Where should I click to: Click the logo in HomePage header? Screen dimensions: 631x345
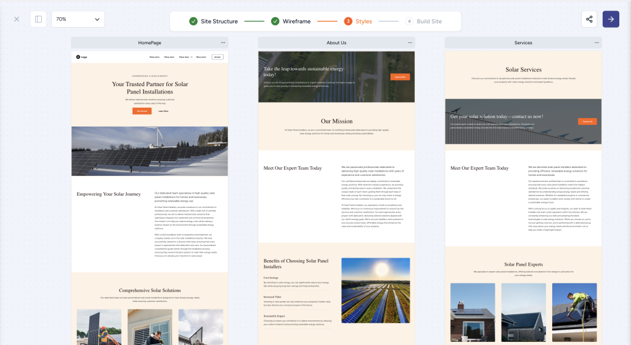(82, 57)
